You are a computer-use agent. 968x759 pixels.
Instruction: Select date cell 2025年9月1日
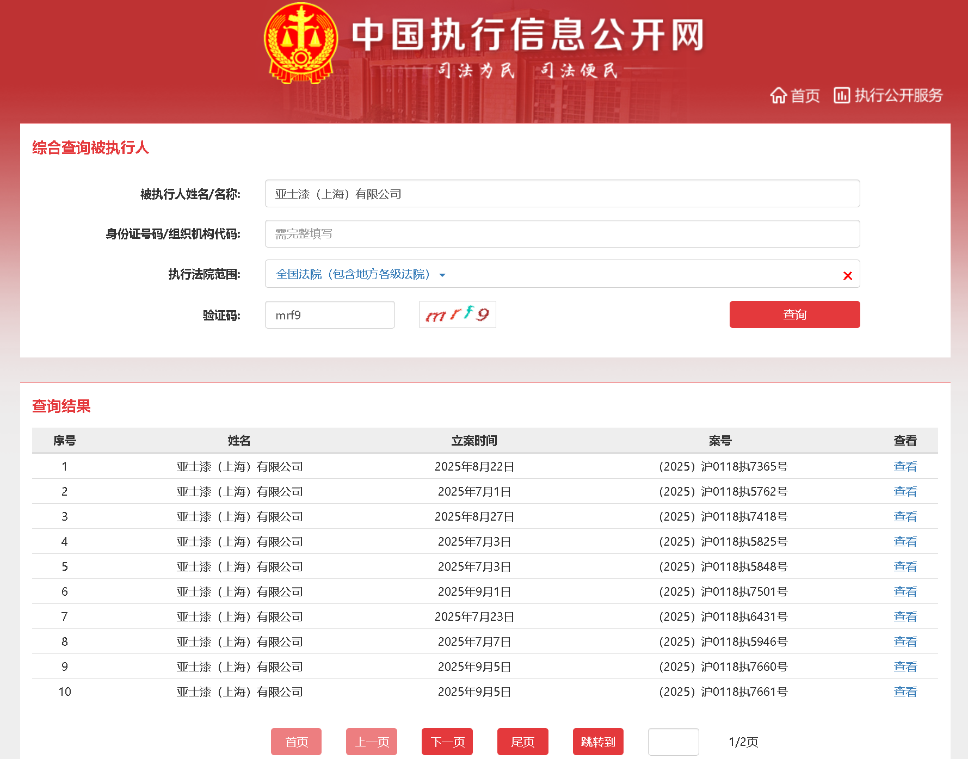[x=474, y=591]
